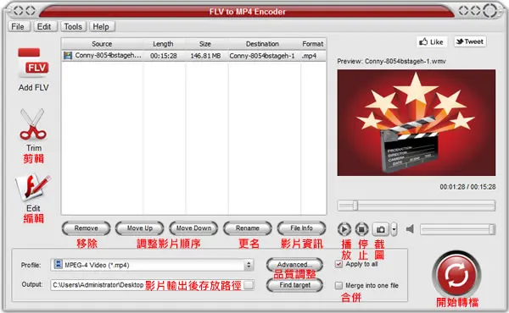Open the Edit tool with pencil icon
The width and height of the screenshot is (509, 313).
[x=33, y=188]
